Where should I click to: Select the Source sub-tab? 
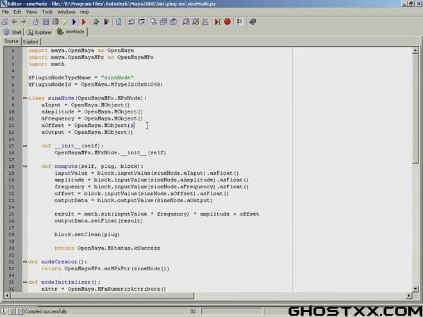pyautogui.click(x=12, y=41)
